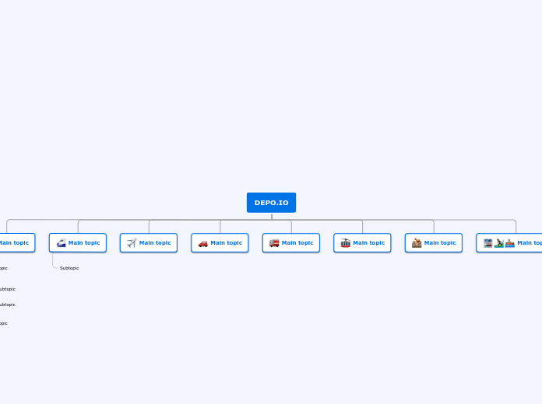This screenshot has width=542, height=404.
Task: Select Main topic label beside the tram
Action: pyautogui.click(x=368, y=243)
